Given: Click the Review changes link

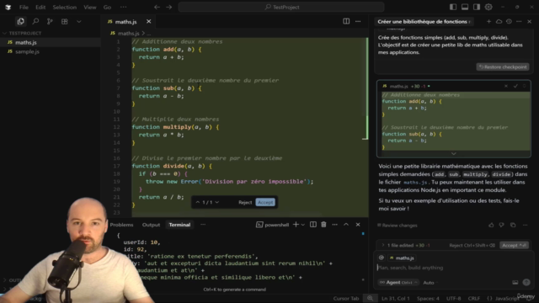Looking at the screenshot, I should pos(397,226).
